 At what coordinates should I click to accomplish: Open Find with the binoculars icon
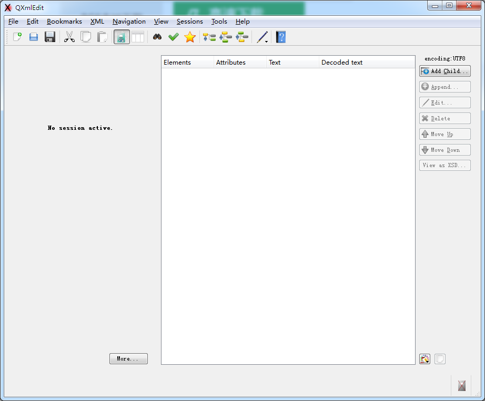pyautogui.click(x=157, y=37)
